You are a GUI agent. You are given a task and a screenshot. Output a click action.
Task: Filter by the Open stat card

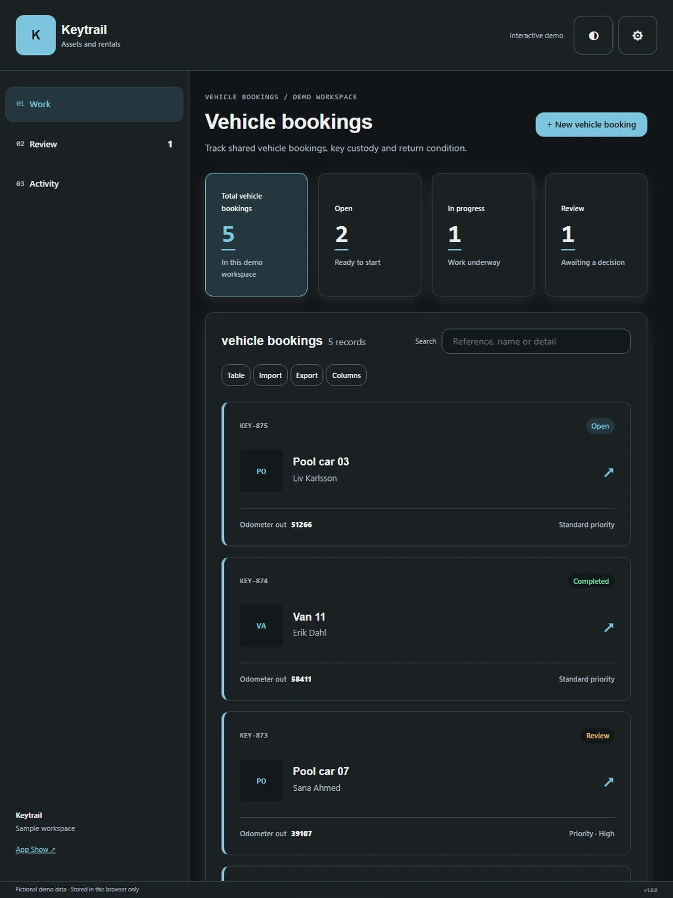370,235
